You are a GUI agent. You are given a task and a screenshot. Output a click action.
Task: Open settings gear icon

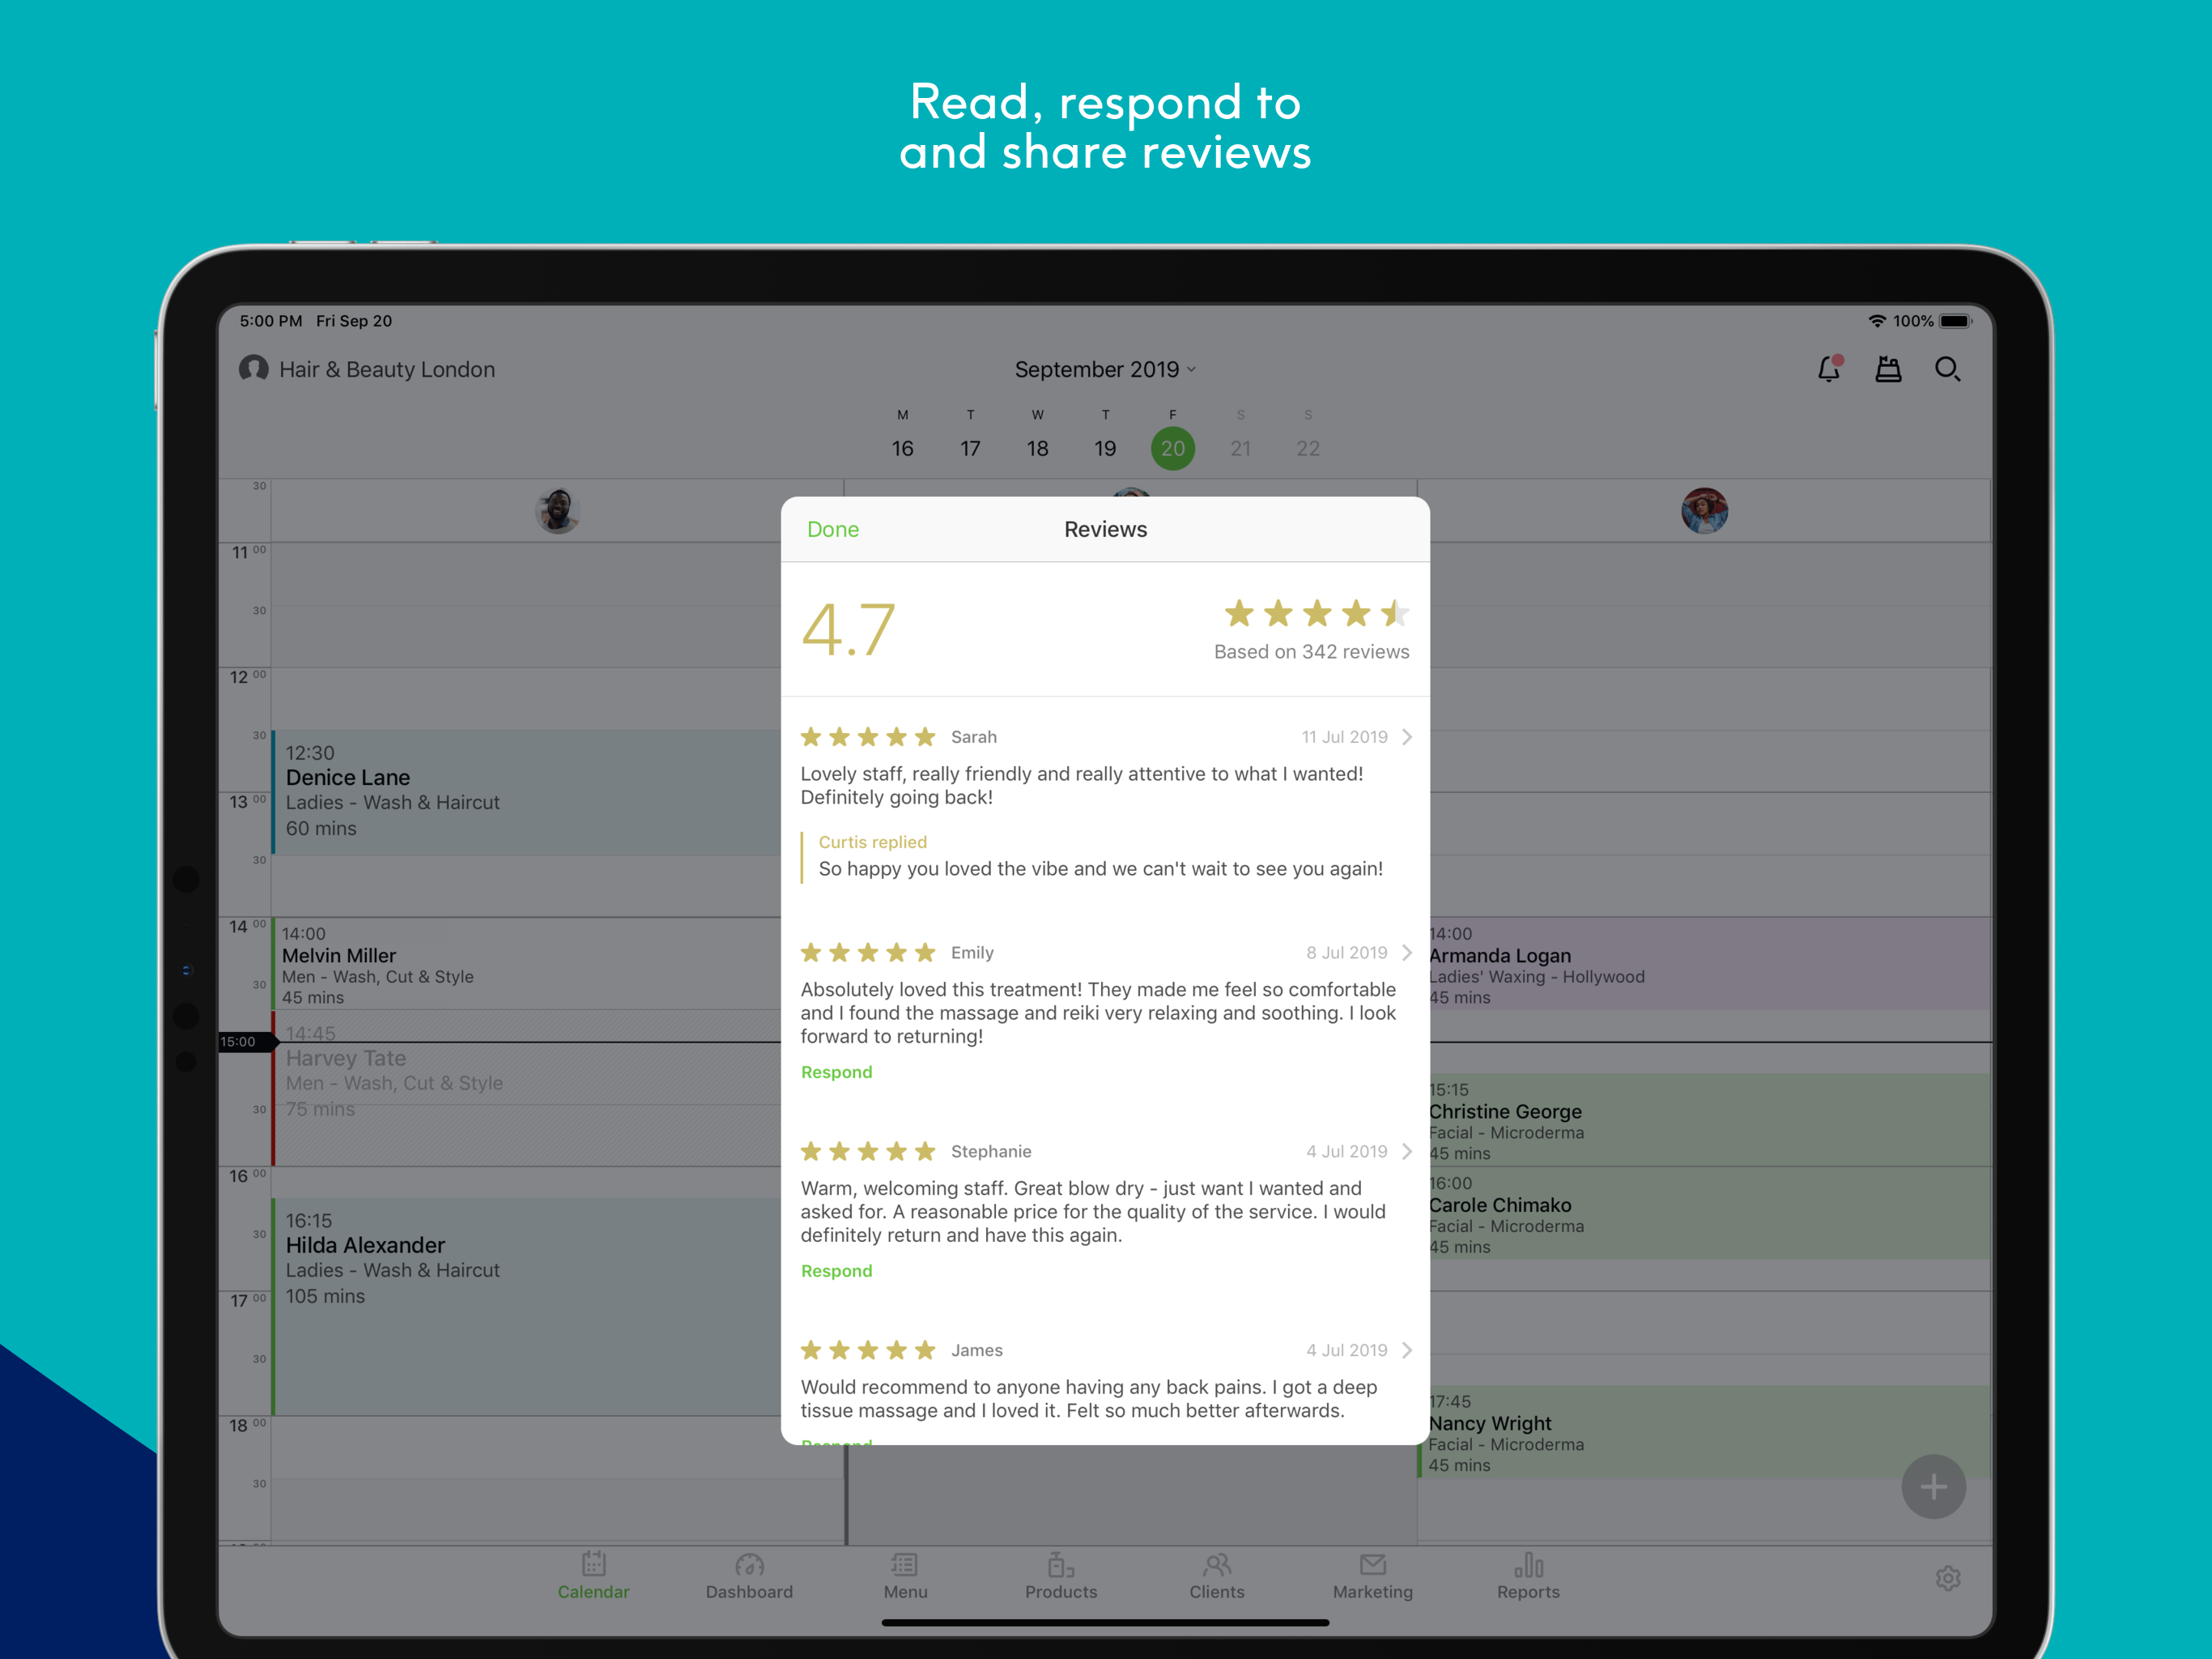pos(1948,1578)
